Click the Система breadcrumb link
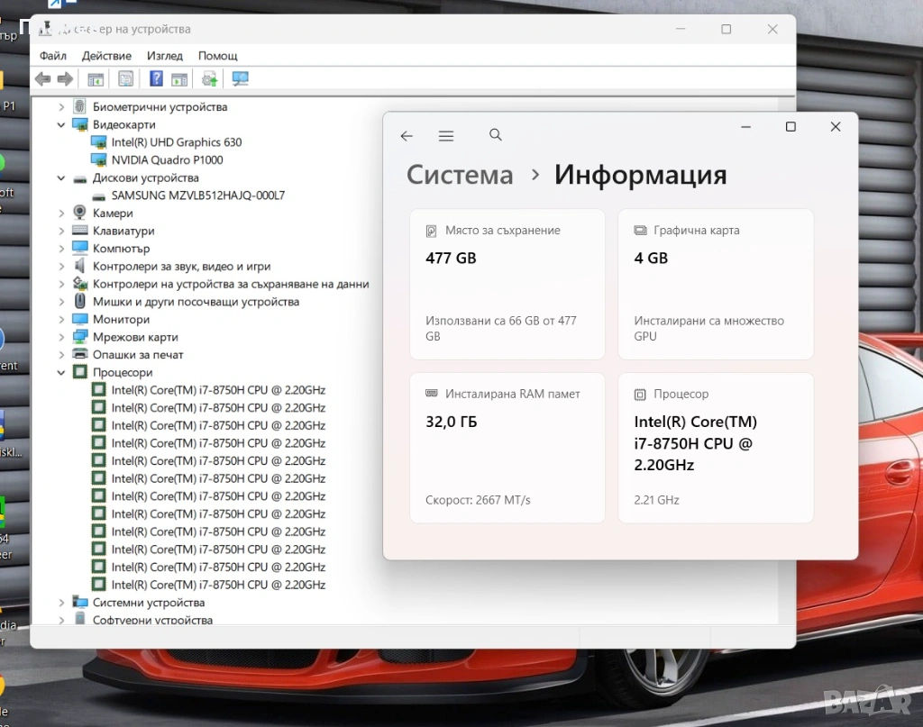This screenshot has height=727, width=923. (x=460, y=175)
